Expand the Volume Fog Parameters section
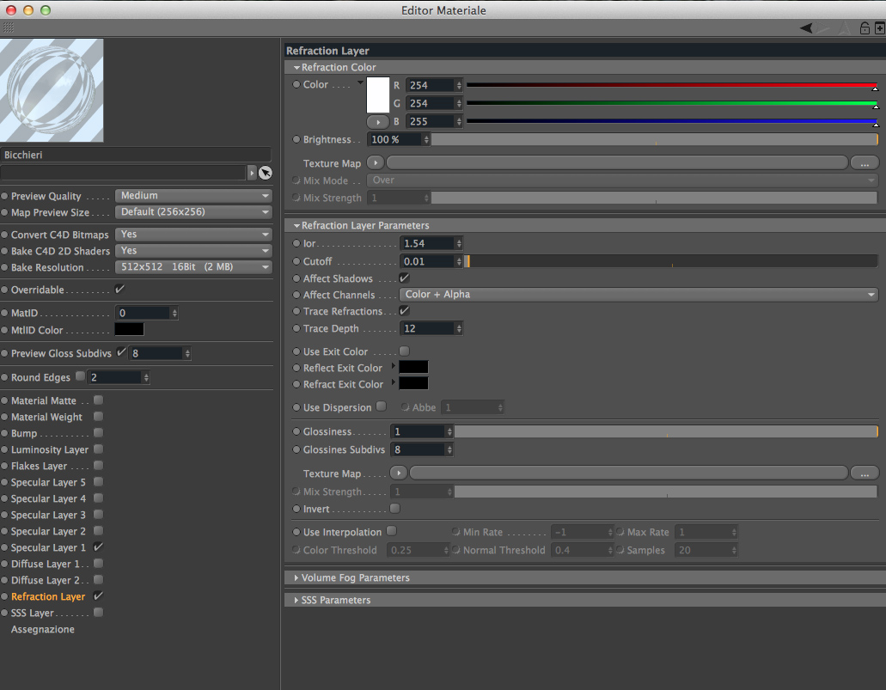This screenshot has height=690, width=886. click(x=356, y=577)
